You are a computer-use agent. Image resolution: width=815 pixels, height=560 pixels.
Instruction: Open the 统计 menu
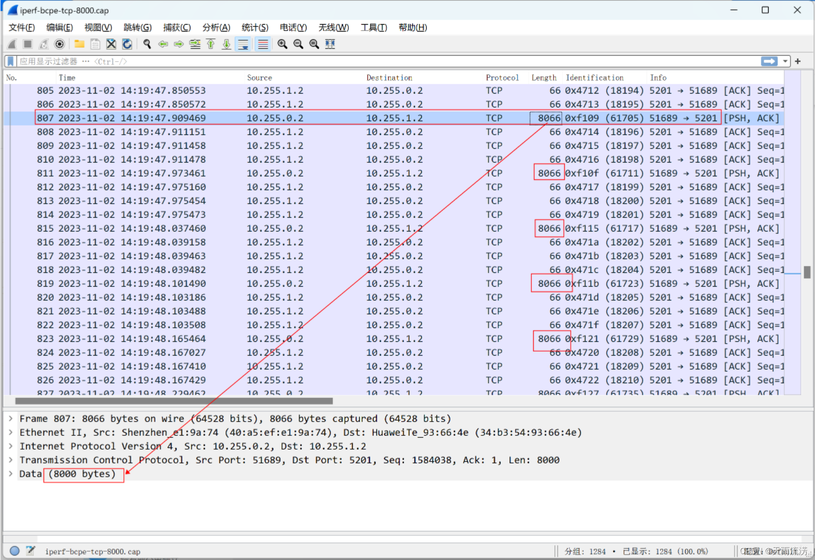coord(255,28)
